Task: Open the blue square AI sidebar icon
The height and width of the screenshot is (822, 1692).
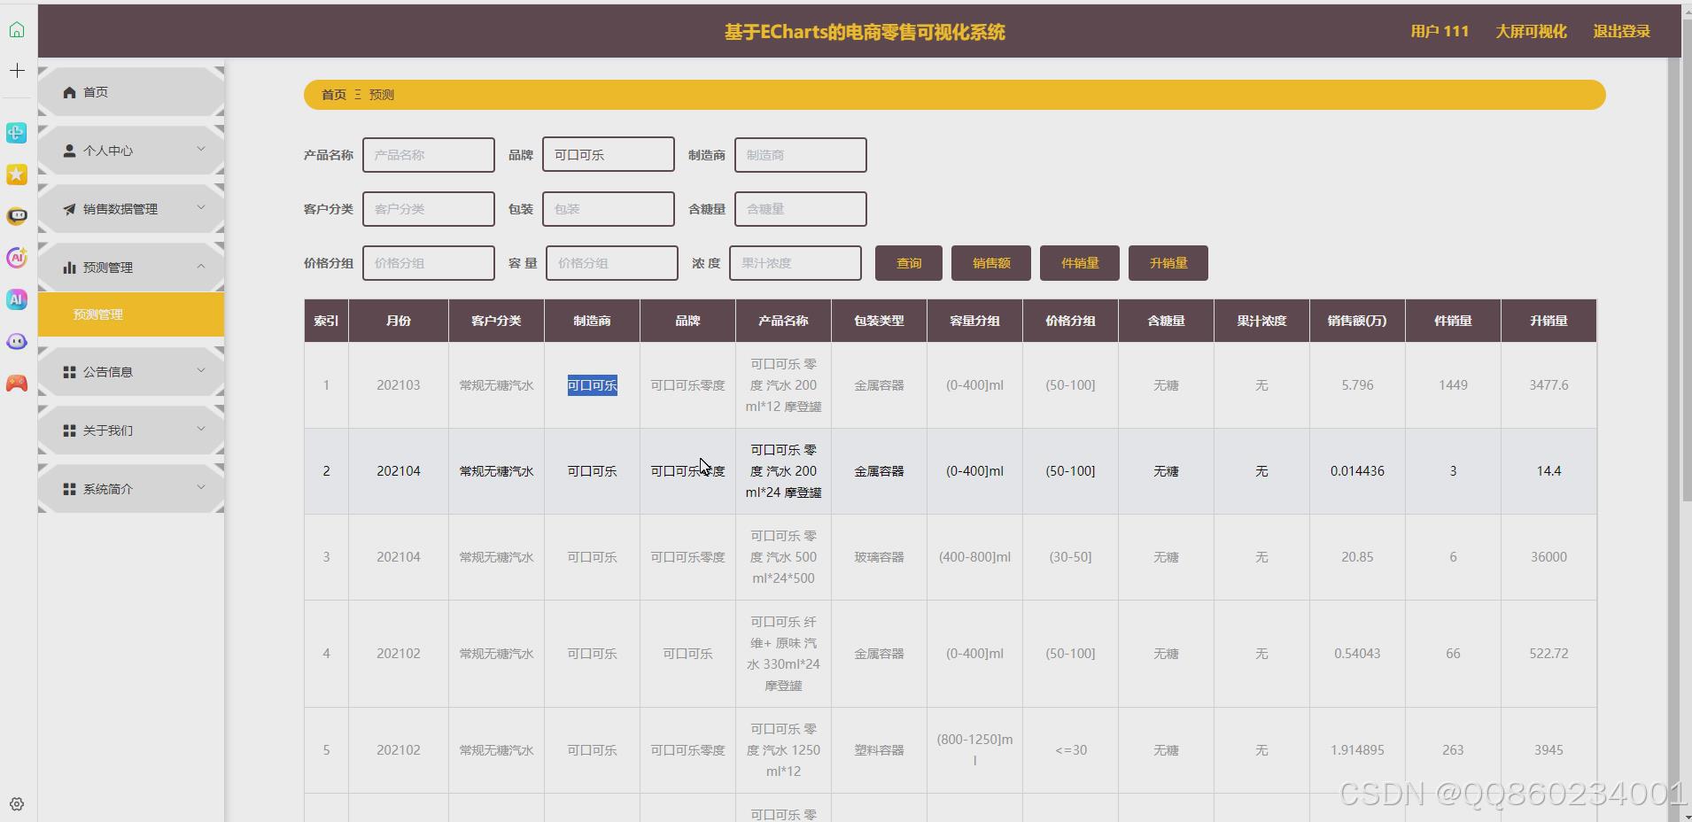Action: coord(17,299)
